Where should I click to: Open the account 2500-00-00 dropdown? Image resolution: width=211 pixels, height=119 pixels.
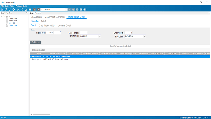point(66,9)
